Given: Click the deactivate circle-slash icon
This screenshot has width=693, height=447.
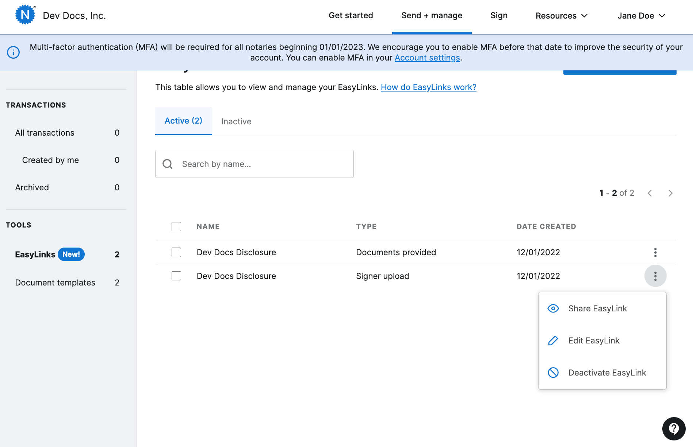Looking at the screenshot, I should (553, 373).
